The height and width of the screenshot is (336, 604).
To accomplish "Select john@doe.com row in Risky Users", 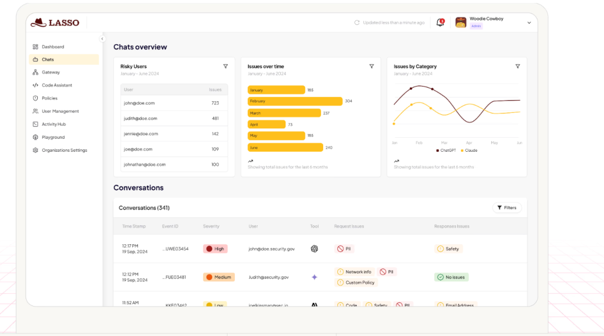I will click(174, 103).
